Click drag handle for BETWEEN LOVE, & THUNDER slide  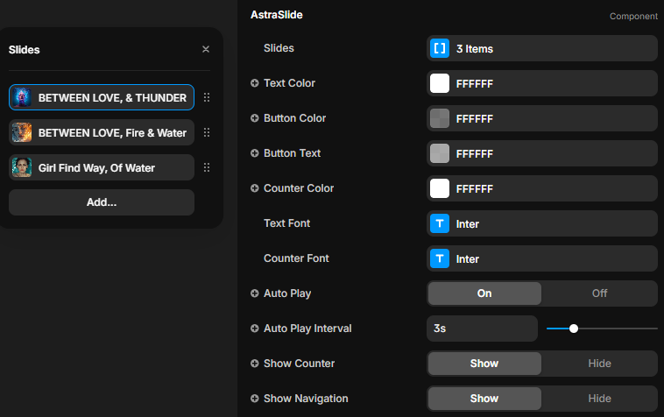pos(207,97)
